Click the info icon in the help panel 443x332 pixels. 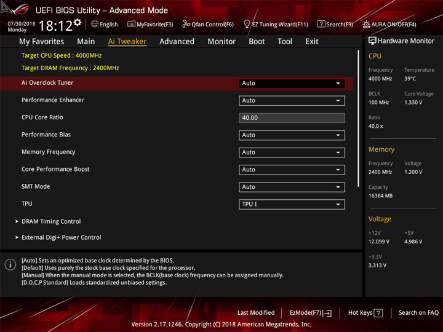pos(10,264)
